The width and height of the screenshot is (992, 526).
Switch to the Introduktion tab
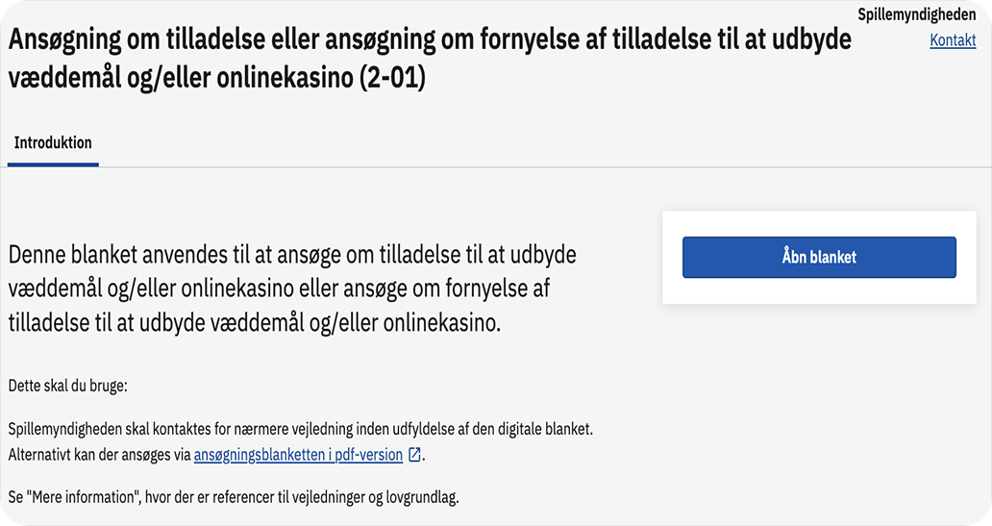coord(53,143)
